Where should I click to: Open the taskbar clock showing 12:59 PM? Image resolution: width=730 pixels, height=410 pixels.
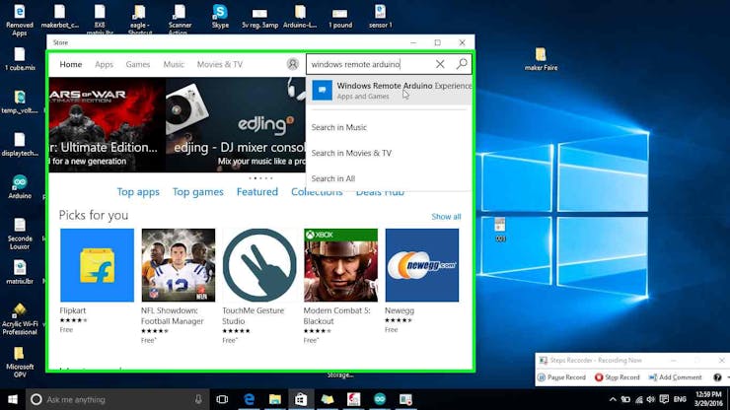coord(708,399)
